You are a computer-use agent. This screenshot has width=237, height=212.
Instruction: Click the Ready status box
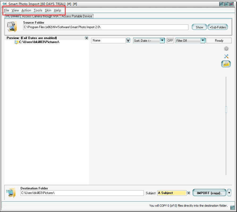pos(219,40)
